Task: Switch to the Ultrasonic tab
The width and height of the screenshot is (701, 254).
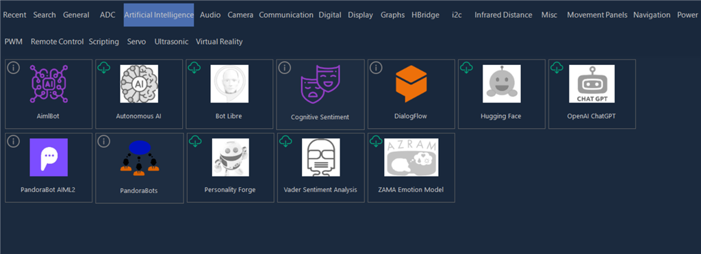Action: pyautogui.click(x=171, y=42)
